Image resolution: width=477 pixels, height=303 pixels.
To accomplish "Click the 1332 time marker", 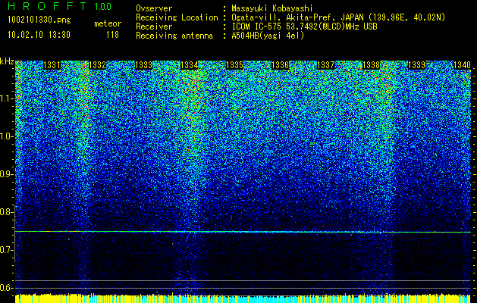I will [x=97, y=65].
